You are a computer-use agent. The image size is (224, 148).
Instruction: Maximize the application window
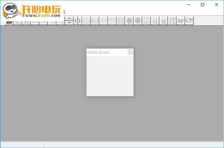[x=202, y=5]
